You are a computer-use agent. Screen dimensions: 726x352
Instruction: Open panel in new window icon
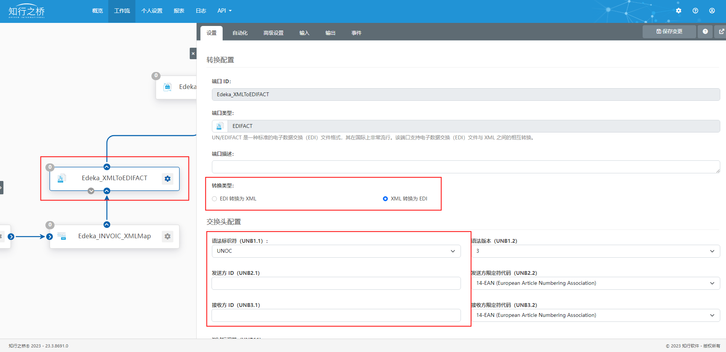point(721,32)
